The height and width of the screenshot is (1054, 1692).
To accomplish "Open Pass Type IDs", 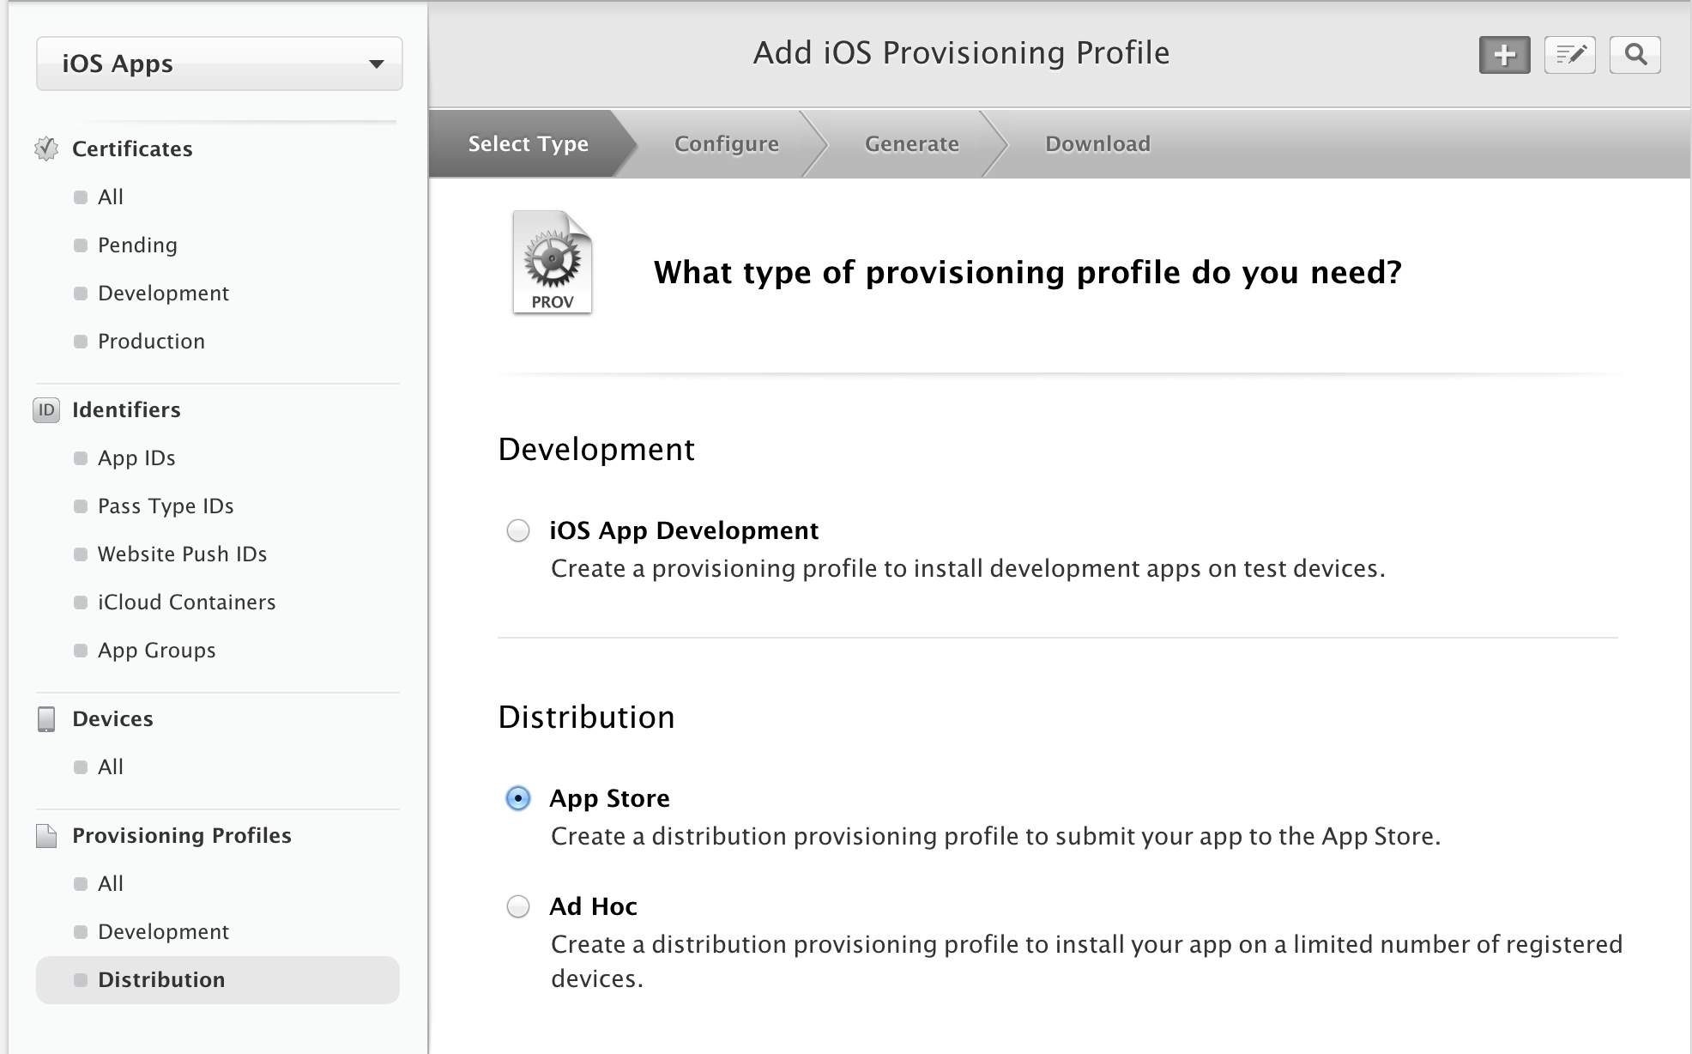I will pyautogui.click(x=166, y=506).
